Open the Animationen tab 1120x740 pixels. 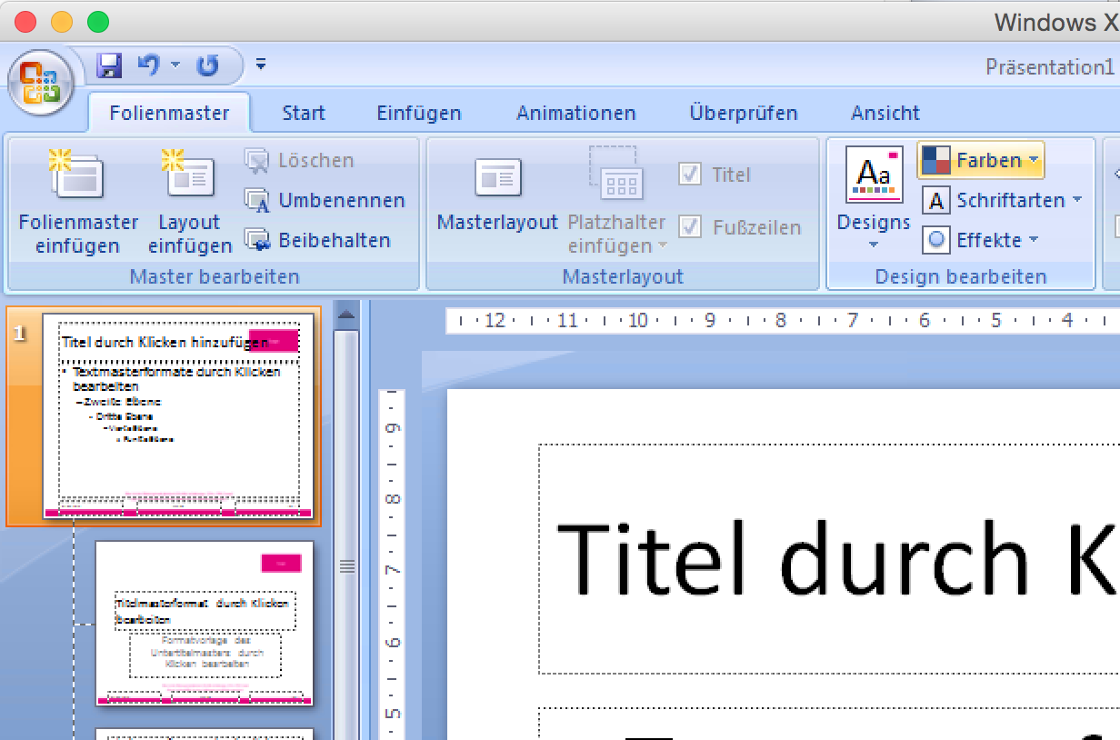pyautogui.click(x=575, y=114)
